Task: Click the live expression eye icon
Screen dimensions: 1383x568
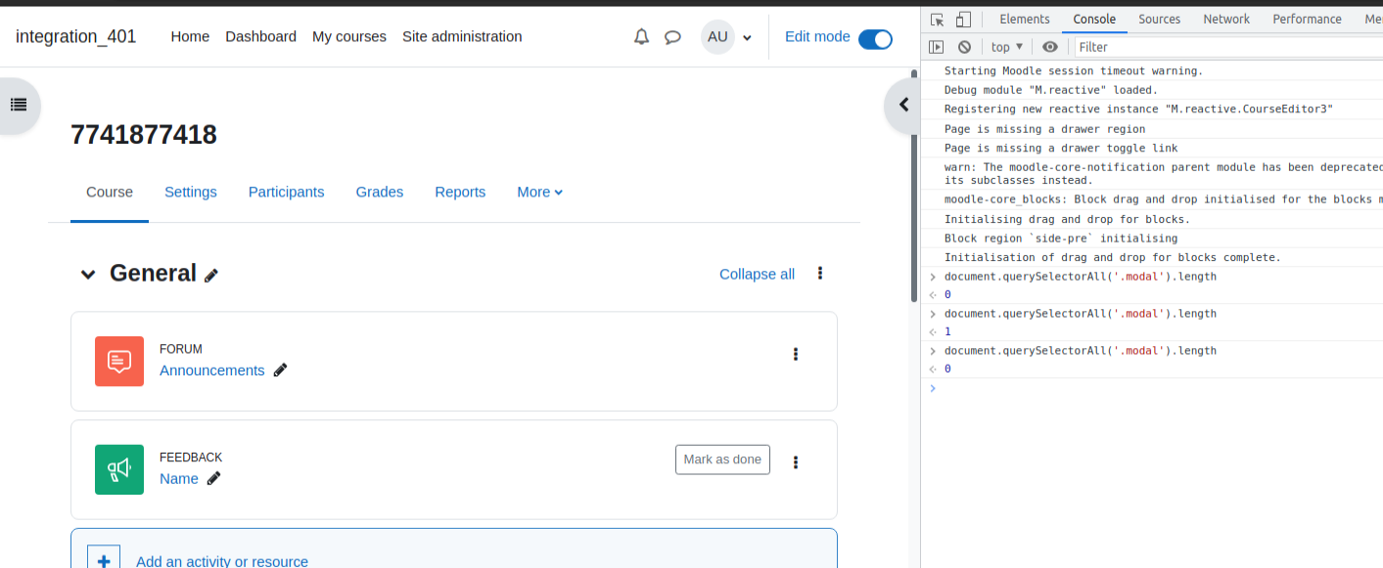Action: coord(1050,47)
